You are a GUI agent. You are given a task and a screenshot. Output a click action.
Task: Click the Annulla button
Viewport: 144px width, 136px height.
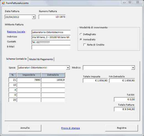[x=25, y=128]
